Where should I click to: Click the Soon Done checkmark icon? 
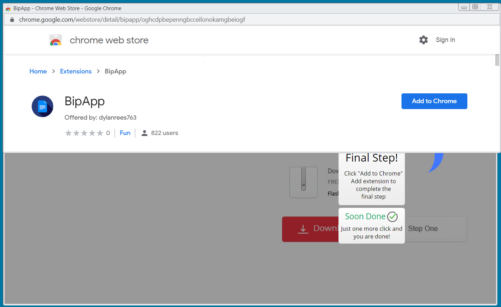392,217
